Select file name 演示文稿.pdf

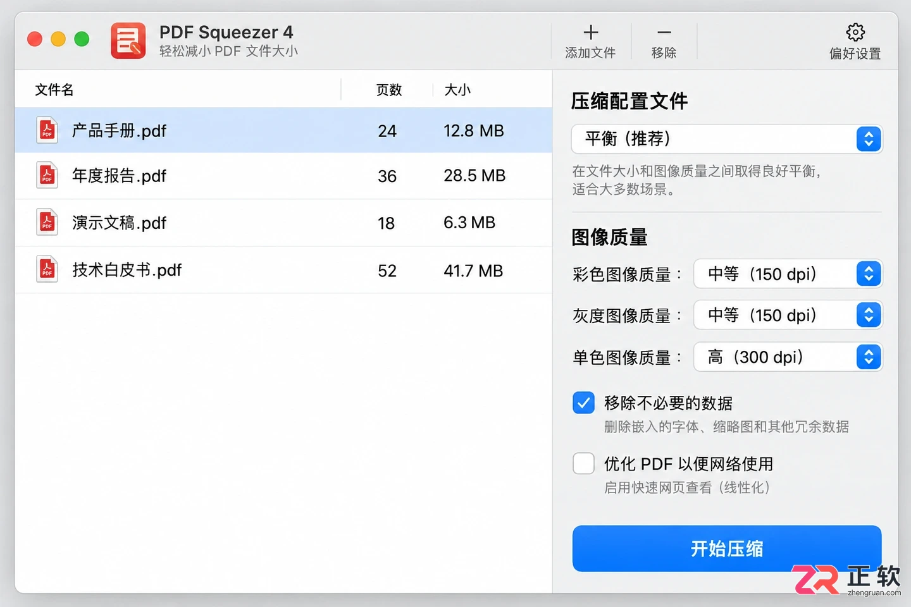pos(119,223)
